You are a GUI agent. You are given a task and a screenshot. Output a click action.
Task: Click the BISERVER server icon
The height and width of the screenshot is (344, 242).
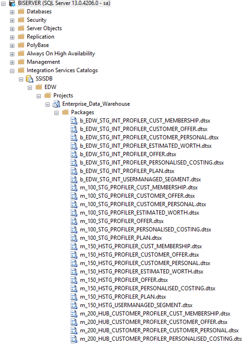(13, 3)
